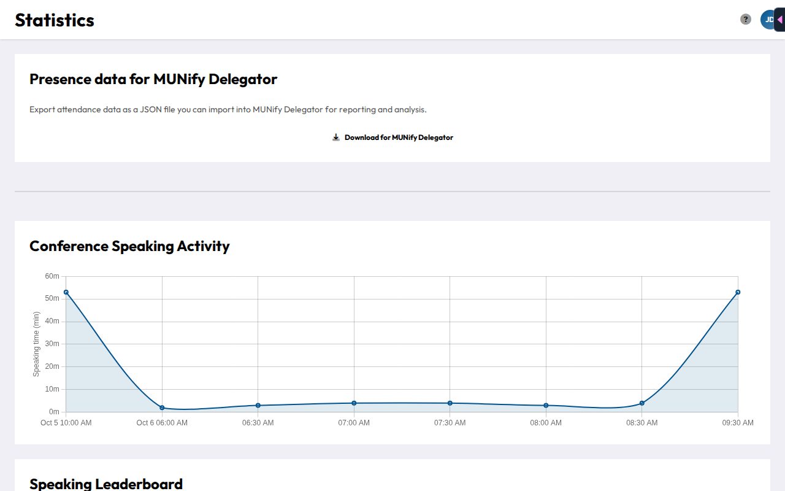
Task: Click the Statistics page title
Action: coord(55,20)
